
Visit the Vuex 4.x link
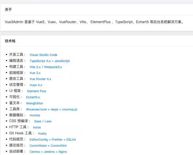click(36, 85)
